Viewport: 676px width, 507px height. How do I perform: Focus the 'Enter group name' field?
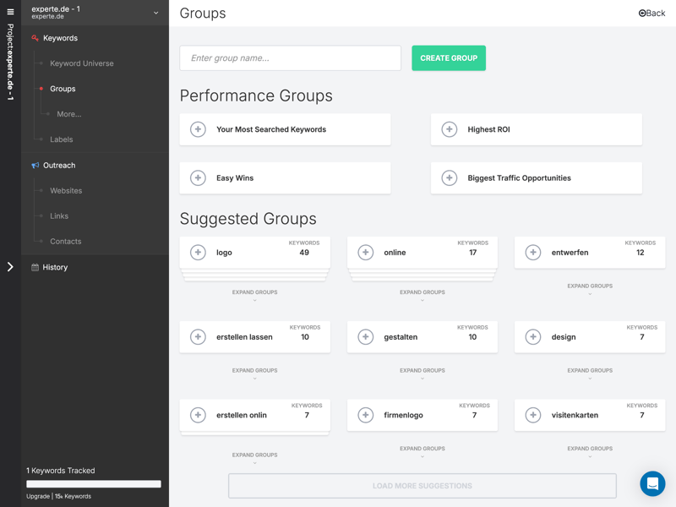click(x=290, y=58)
